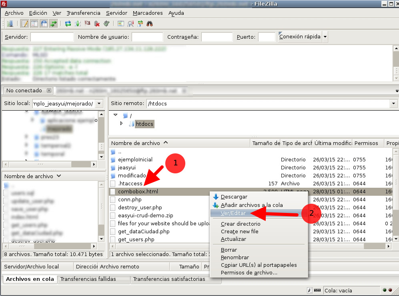Image resolution: width=399 pixels, height=296 pixels.
Task: Click the Añadir archivos a la cola icon
Action: [216, 205]
